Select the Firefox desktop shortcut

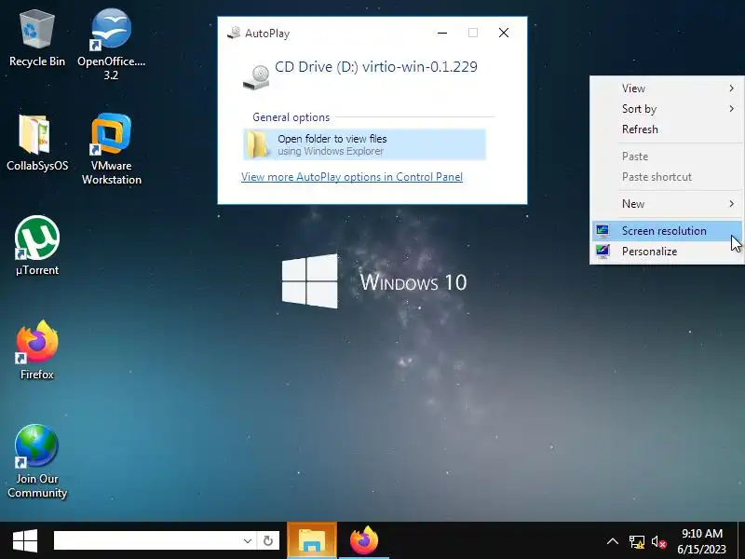click(37, 350)
